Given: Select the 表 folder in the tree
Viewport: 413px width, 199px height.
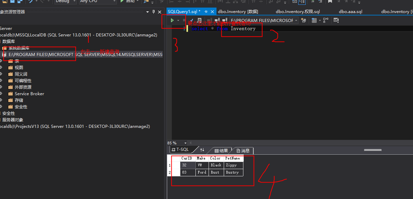Looking at the screenshot, I should coord(17,61).
